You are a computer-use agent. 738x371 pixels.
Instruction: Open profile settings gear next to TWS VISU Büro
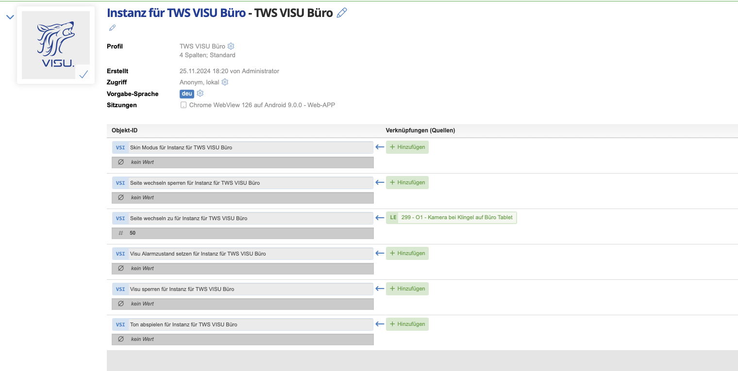point(231,47)
